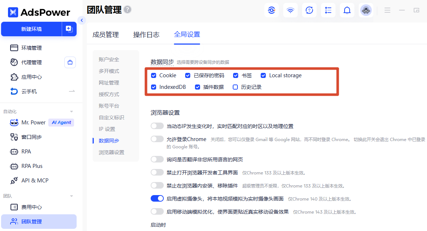Go to 账号平台 settings section

click(x=109, y=106)
